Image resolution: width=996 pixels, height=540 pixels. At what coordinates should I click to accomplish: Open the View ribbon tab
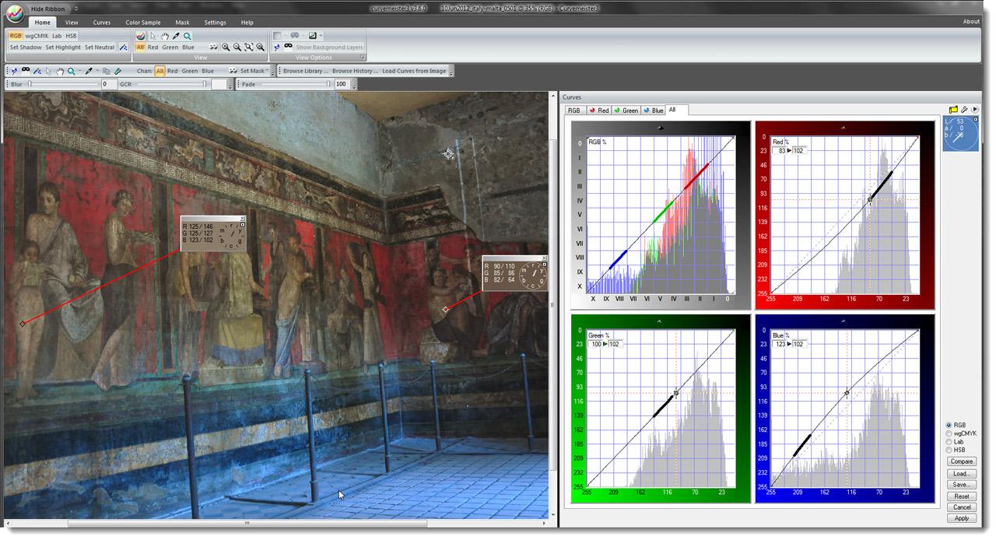coord(72,23)
